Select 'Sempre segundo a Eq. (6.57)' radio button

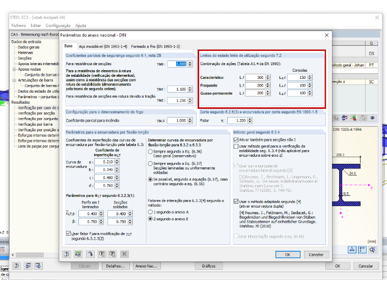tap(150, 163)
